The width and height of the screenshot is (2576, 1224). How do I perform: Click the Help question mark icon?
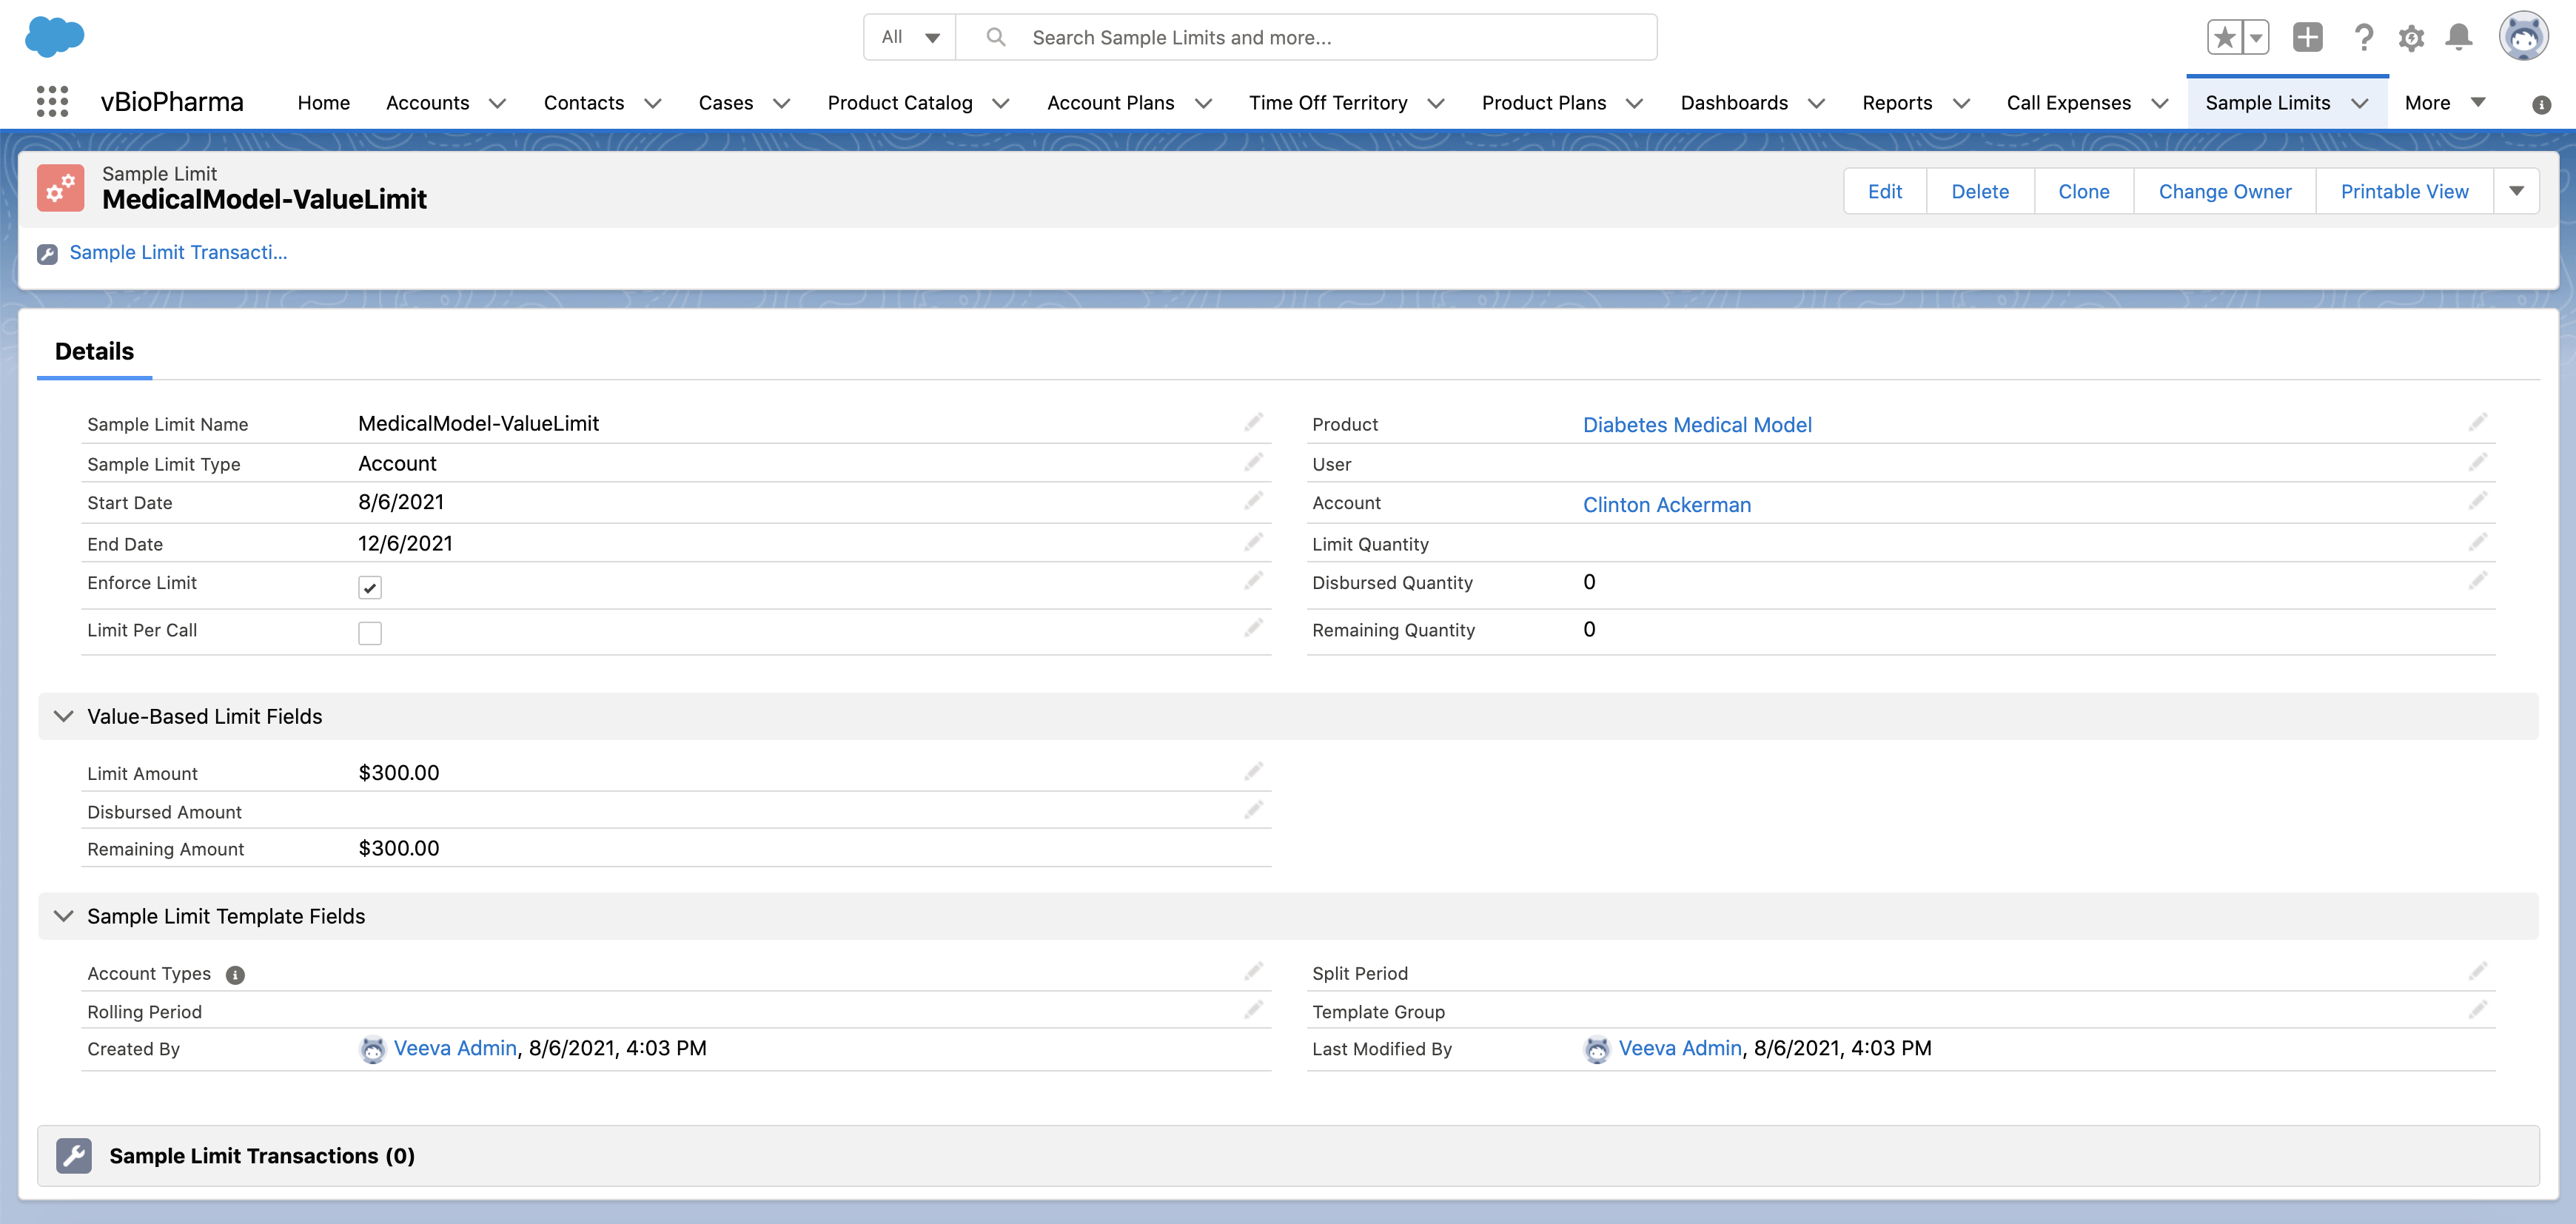2363,38
